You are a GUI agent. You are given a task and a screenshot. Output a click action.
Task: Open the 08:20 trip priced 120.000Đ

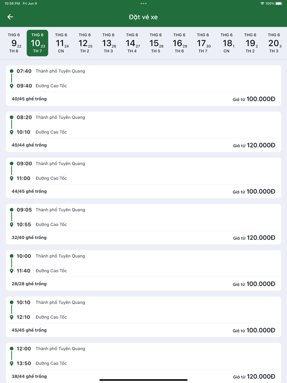click(143, 132)
